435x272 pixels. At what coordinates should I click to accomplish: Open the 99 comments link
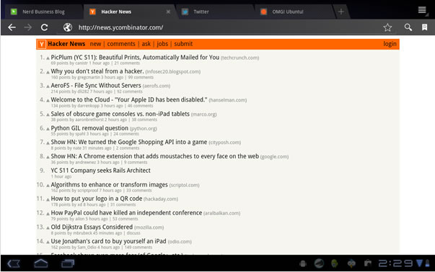(141, 77)
